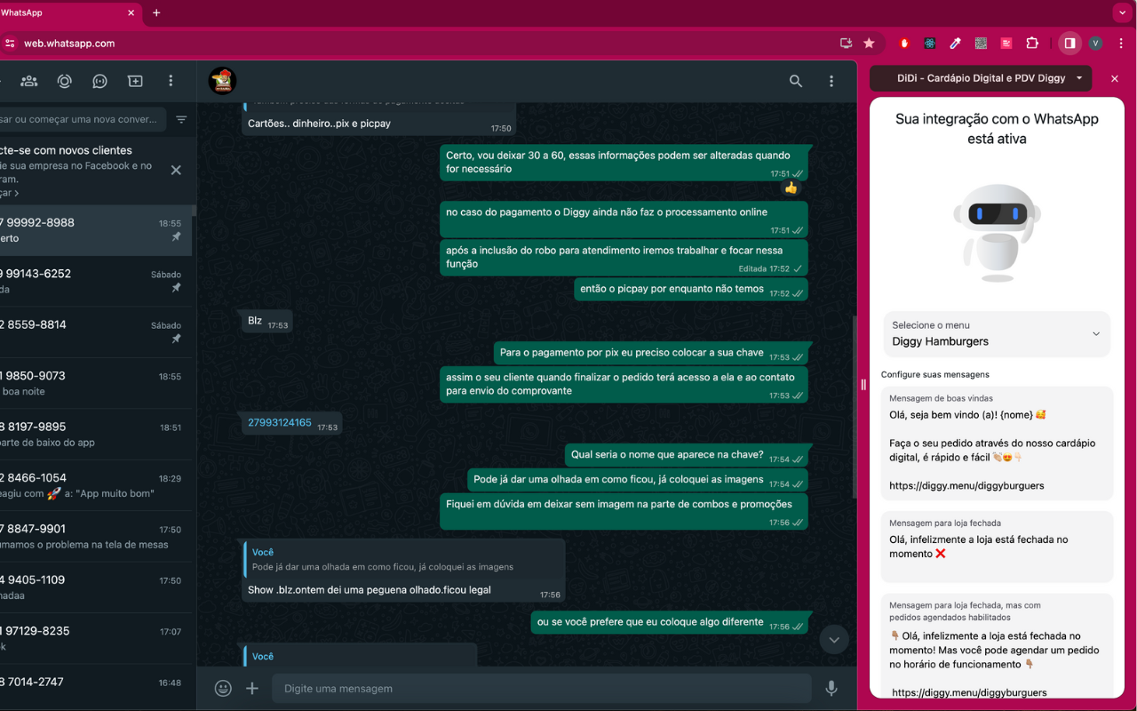Start a chat search with the magnifier icon
1137x711 pixels.
[796, 81]
